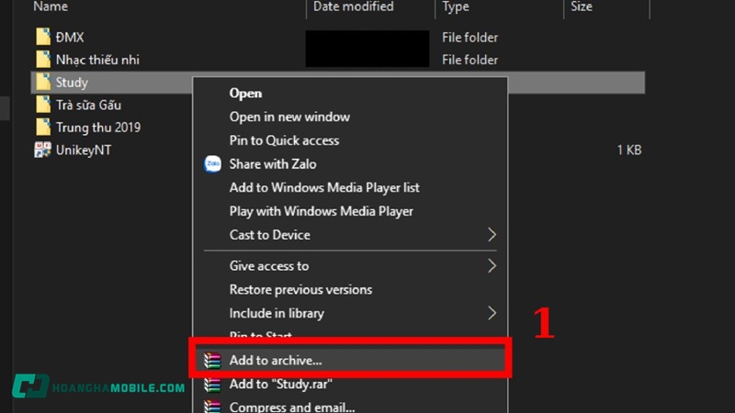Click the UnikeyNT file icon
The width and height of the screenshot is (735, 413).
(x=42, y=150)
